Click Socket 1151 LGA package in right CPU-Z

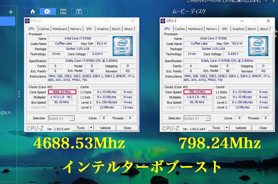click(x=213, y=49)
